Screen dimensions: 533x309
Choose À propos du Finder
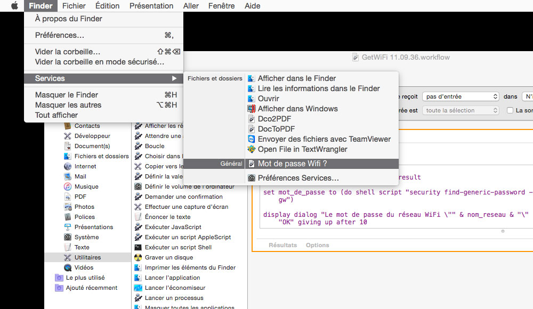pyautogui.click(x=104, y=19)
